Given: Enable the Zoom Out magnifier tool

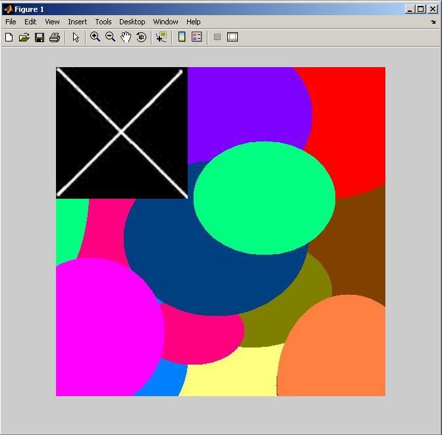Looking at the screenshot, I should [x=111, y=38].
